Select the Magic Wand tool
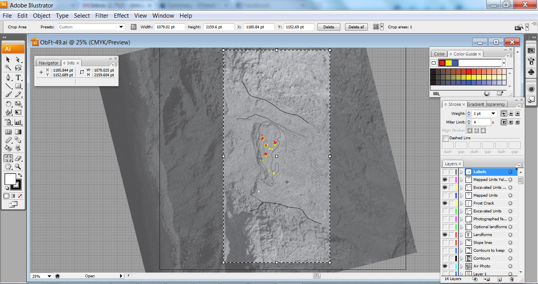The width and height of the screenshot is (538, 284). tap(7, 67)
